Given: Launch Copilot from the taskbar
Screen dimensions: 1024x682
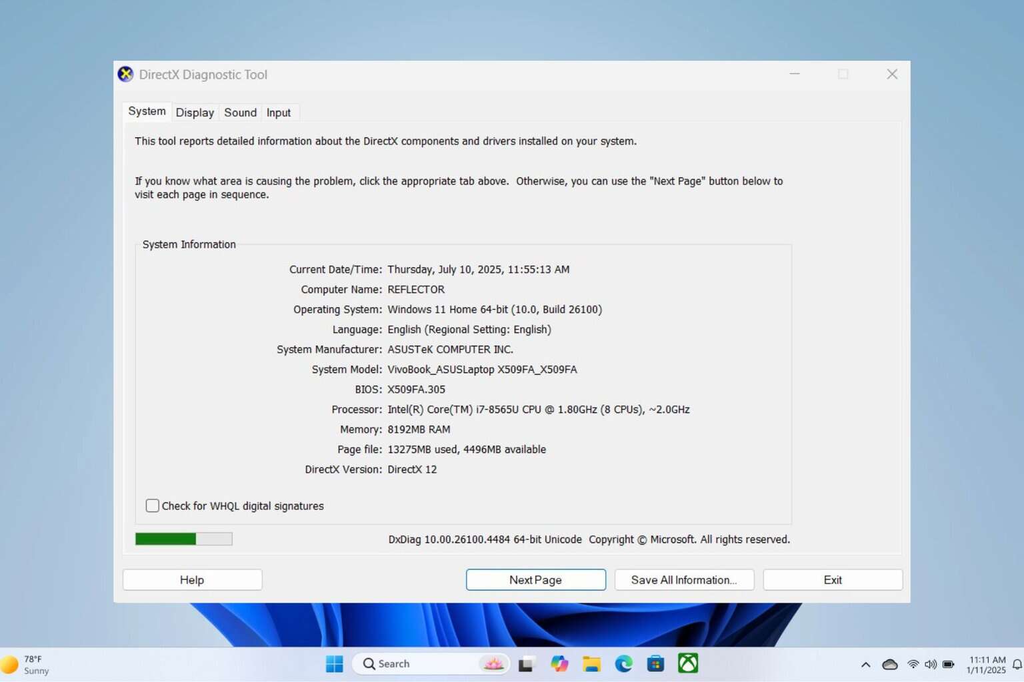Looking at the screenshot, I should 559,663.
